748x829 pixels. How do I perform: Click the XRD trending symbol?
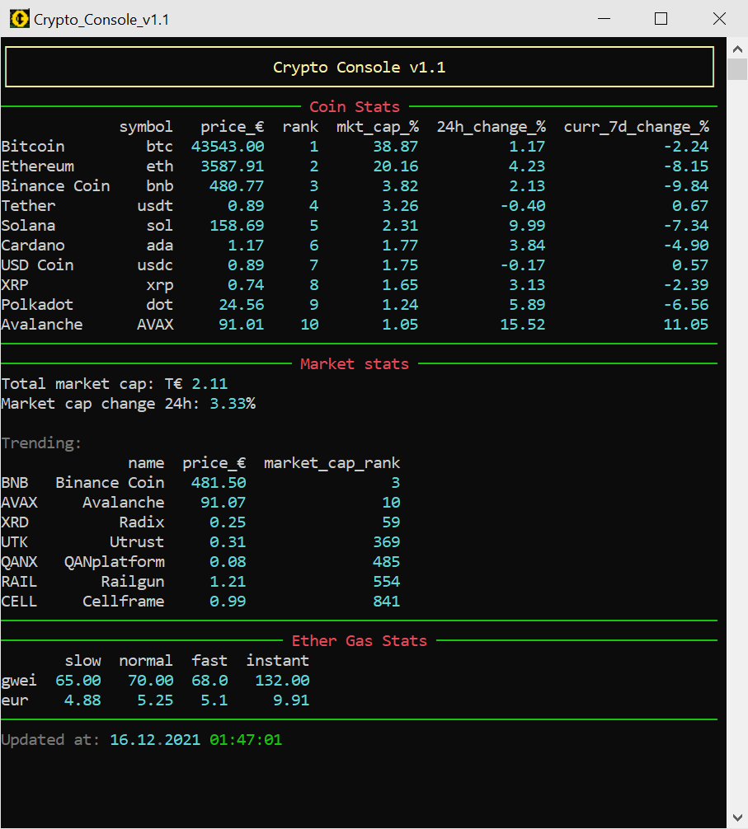click(x=15, y=522)
